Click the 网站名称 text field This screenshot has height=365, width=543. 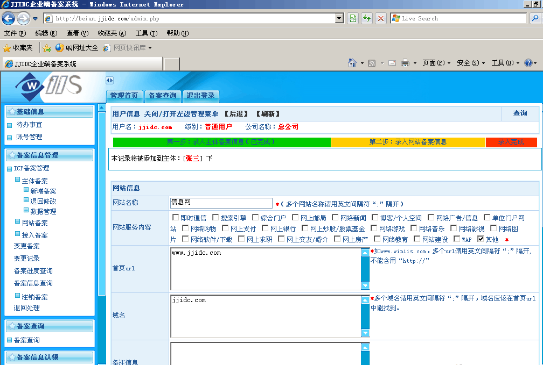pos(221,203)
